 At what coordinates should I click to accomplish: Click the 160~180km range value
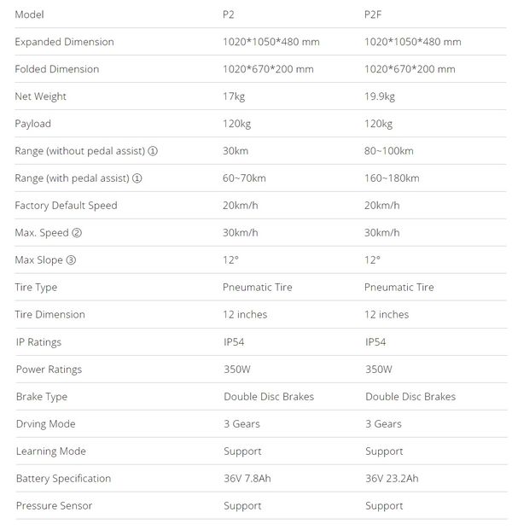pyautogui.click(x=392, y=178)
